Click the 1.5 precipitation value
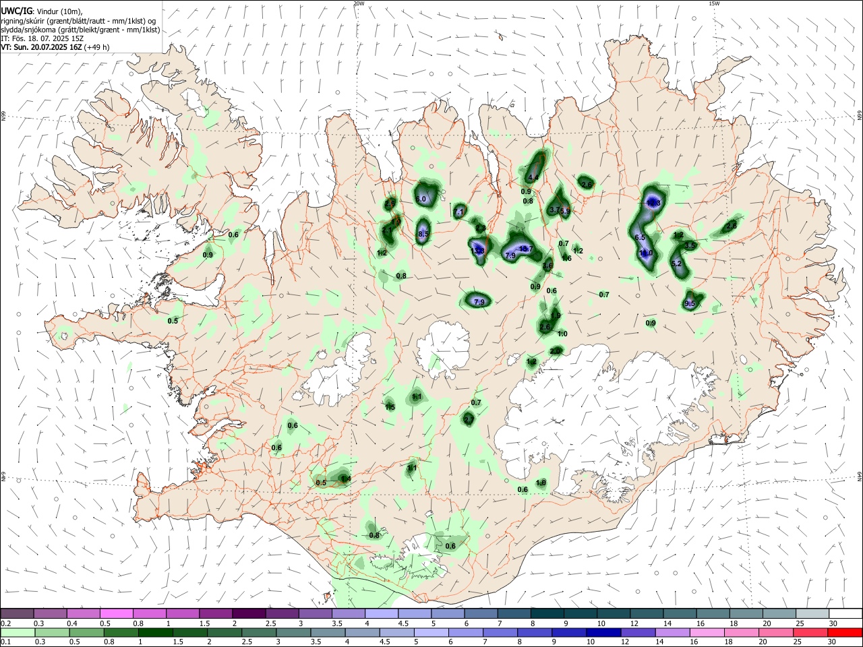This screenshot has height=647, width=863. click(x=390, y=407)
